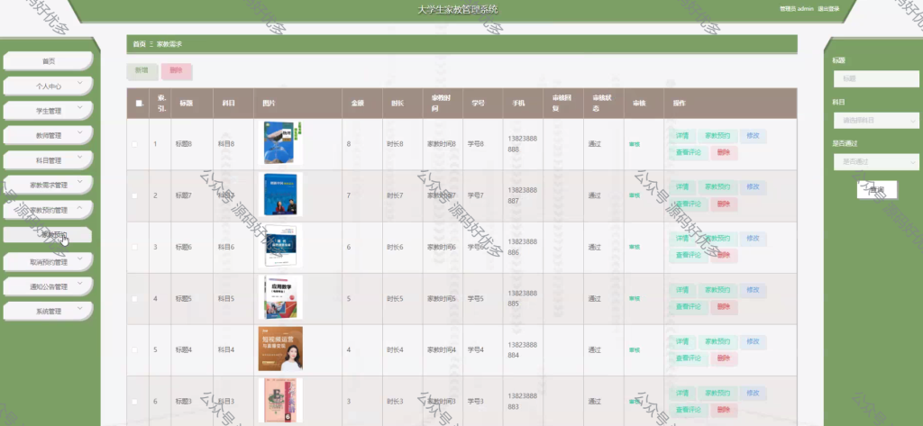Check the checkbox for row 1
923x426 pixels.
(x=135, y=144)
